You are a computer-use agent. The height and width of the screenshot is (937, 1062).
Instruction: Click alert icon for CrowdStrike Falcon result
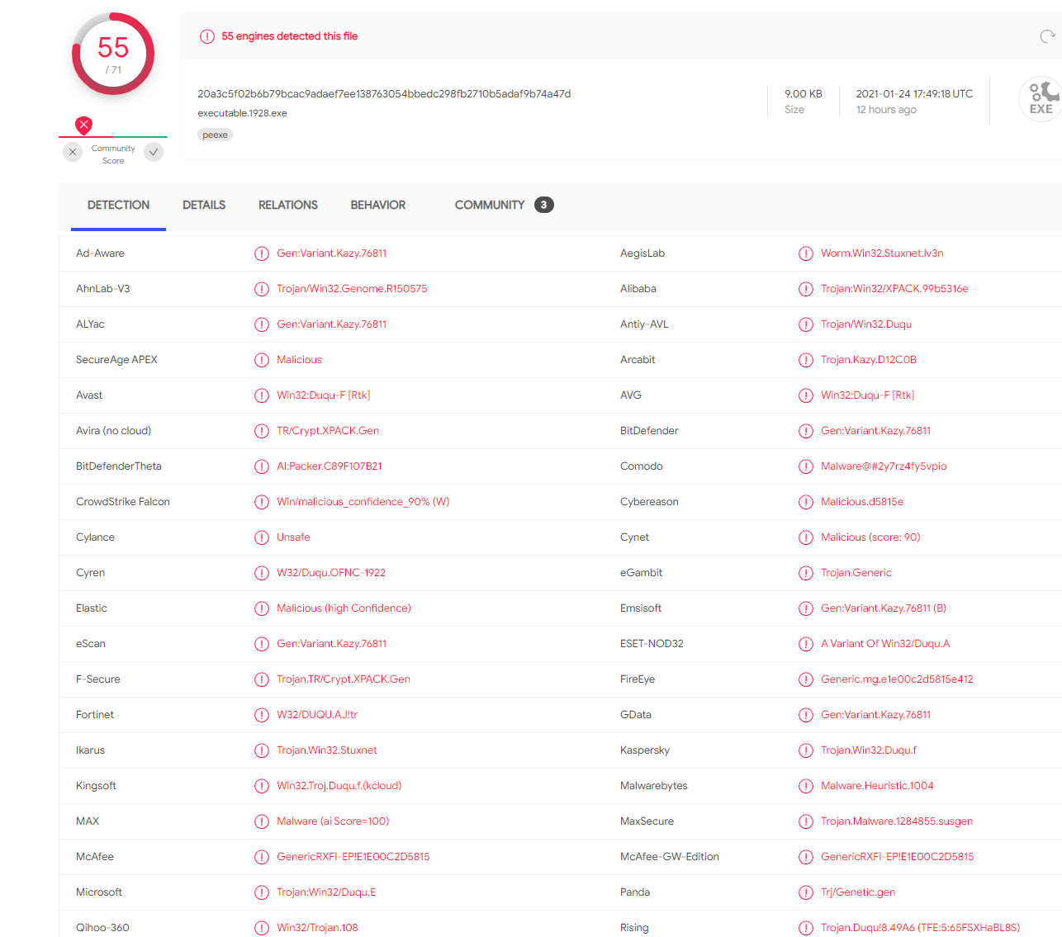[262, 502]
